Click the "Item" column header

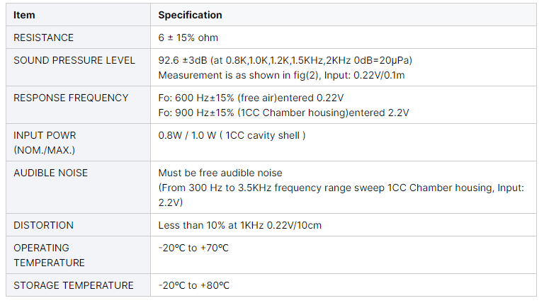point(24,15)
